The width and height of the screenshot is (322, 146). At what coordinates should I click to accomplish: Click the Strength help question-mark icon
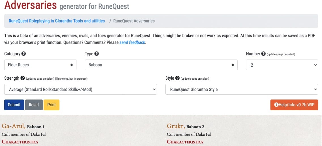23,78
